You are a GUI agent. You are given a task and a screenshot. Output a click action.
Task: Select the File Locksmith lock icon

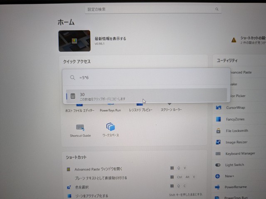[x=218, y=131]
